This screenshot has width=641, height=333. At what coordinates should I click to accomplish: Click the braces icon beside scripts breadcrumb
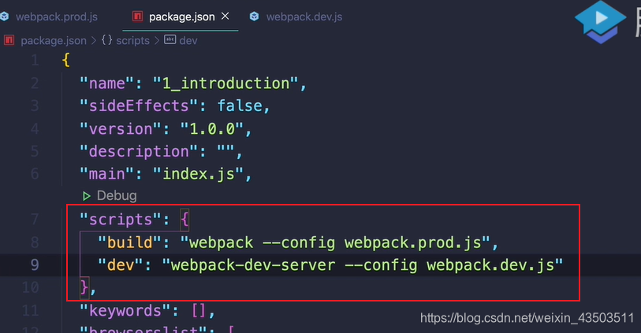point(106,40)
